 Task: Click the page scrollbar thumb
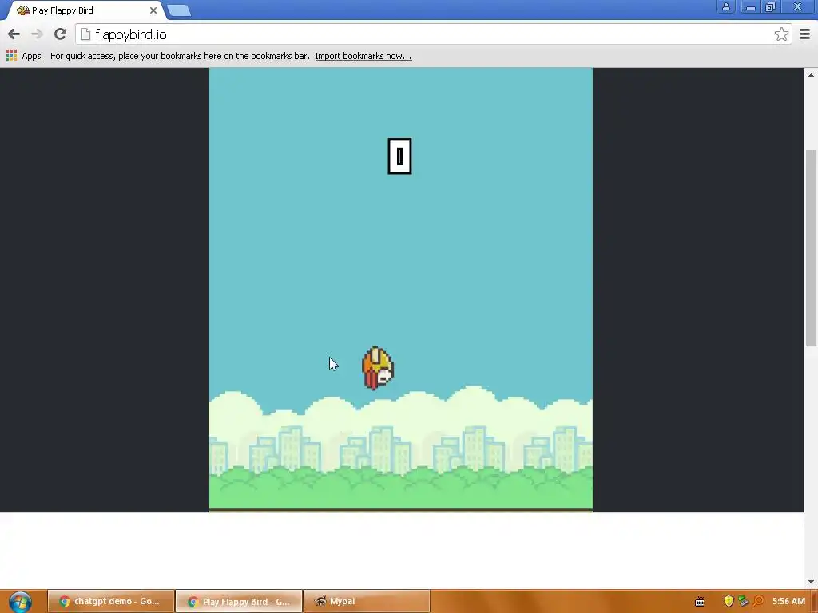[x=811, y=247]
